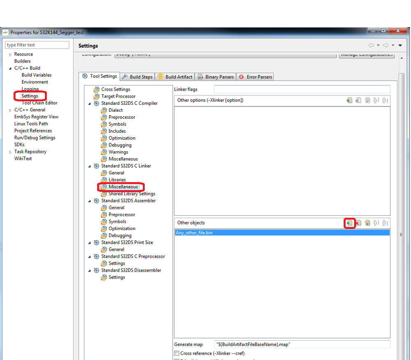Collapse Standard S32DS Assembler node
Viewport: 411px width, 360px height.
click(x=89, y=201)
